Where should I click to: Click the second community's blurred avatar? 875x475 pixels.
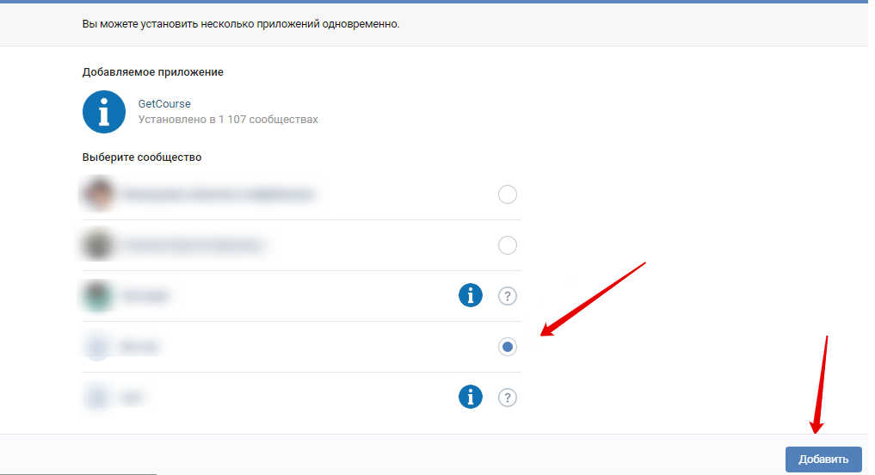(98, 245)
